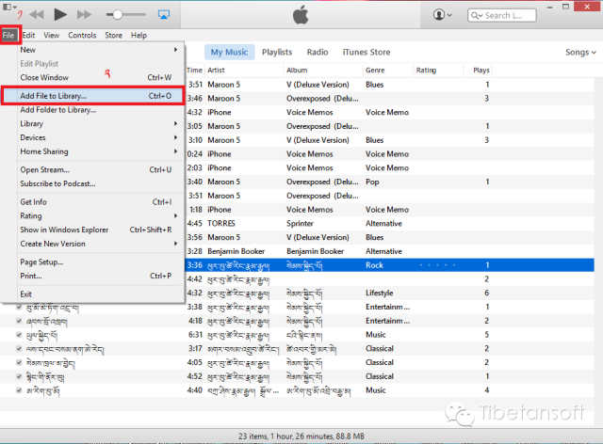This screenshot has width=603, height=444.
Task: Uncheck the 6:31 Music song checkbox
Action: [19, 335]
